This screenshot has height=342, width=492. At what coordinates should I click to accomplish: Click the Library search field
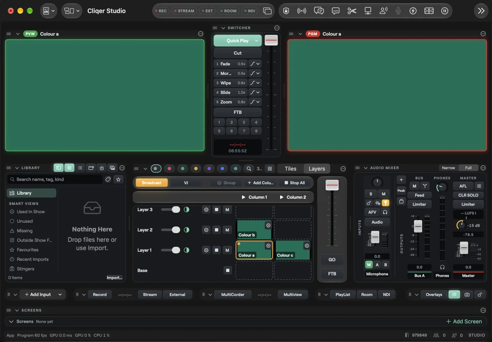55,179
